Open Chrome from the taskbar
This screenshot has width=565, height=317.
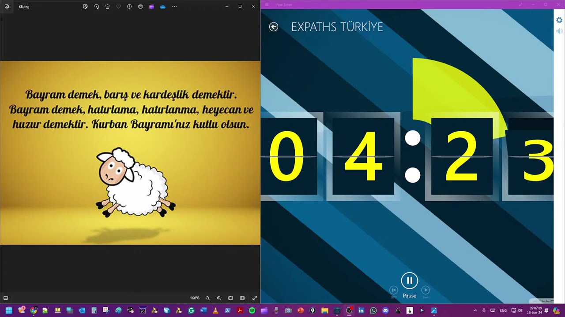(34, 310)
